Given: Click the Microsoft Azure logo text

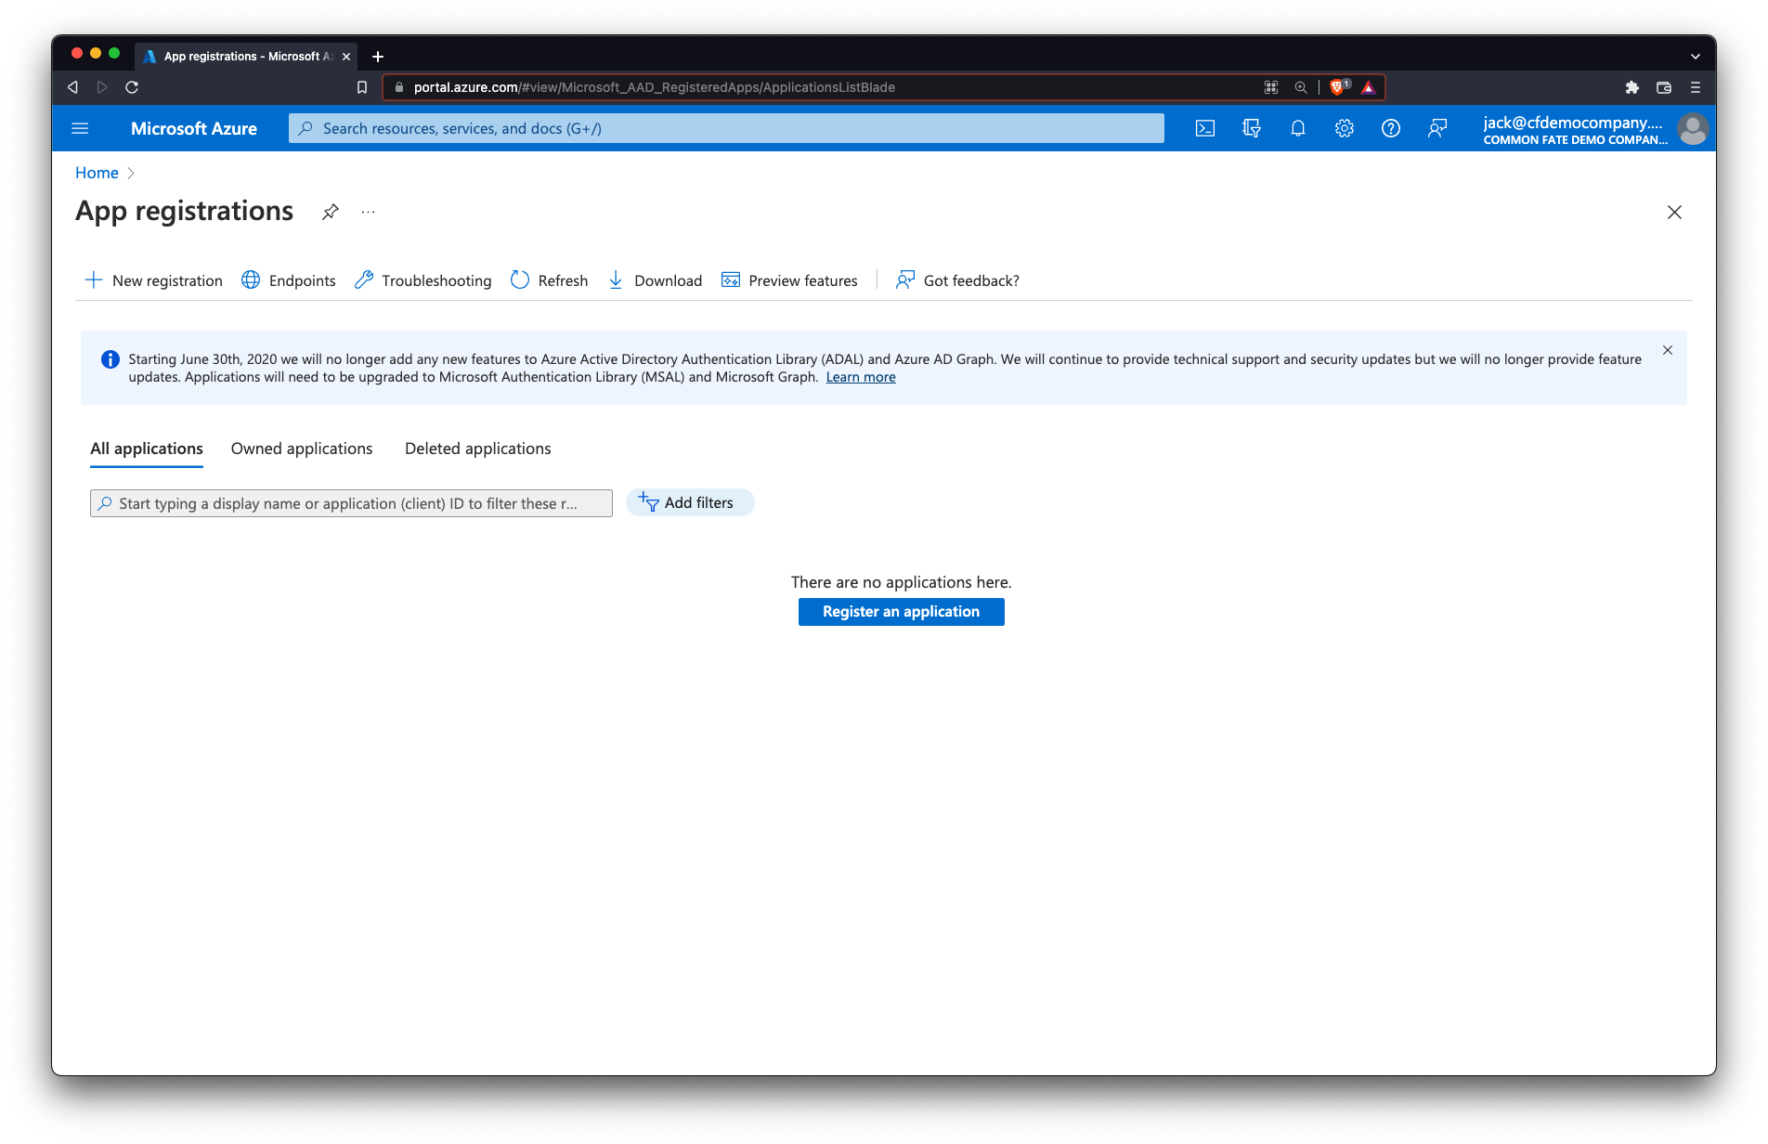Looking at the screenshot, I should click(x=194, y=128).
